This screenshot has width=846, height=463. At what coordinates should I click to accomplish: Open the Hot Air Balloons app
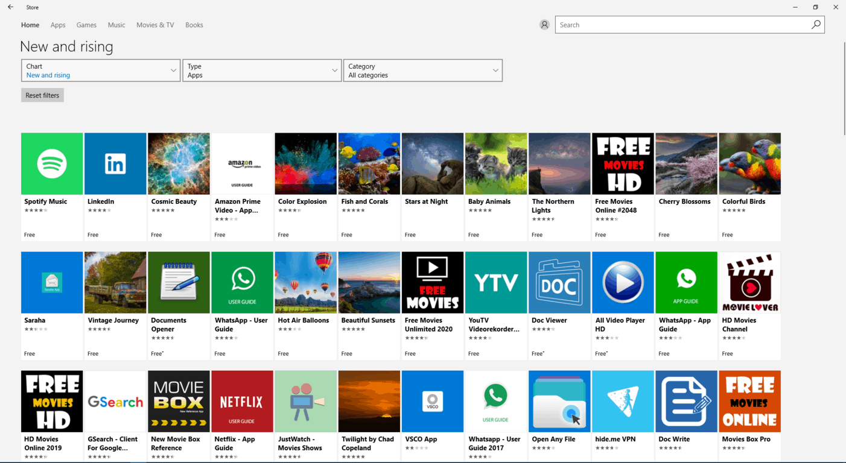coord(305,306)
